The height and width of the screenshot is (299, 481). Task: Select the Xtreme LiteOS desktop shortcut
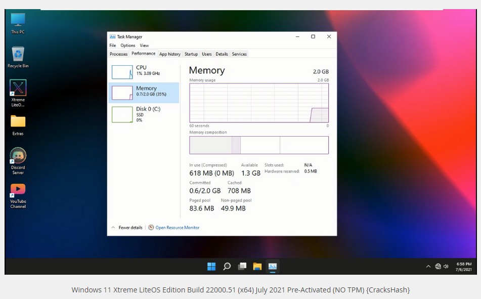click(x=18, y=93)
